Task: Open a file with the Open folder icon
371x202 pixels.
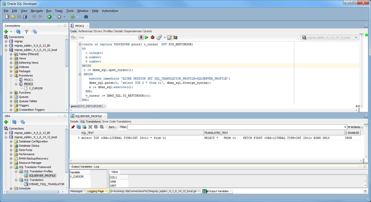Action: tap(13, 17)
